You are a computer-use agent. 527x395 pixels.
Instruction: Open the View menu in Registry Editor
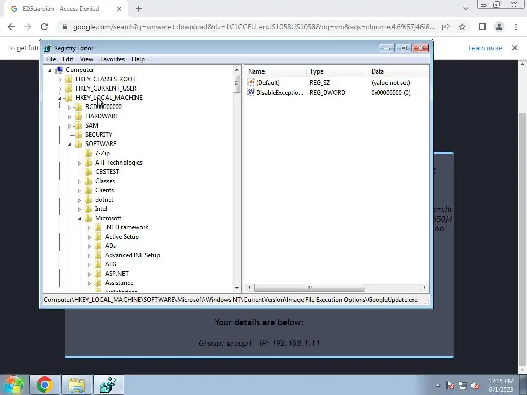[x=86, y=59]
